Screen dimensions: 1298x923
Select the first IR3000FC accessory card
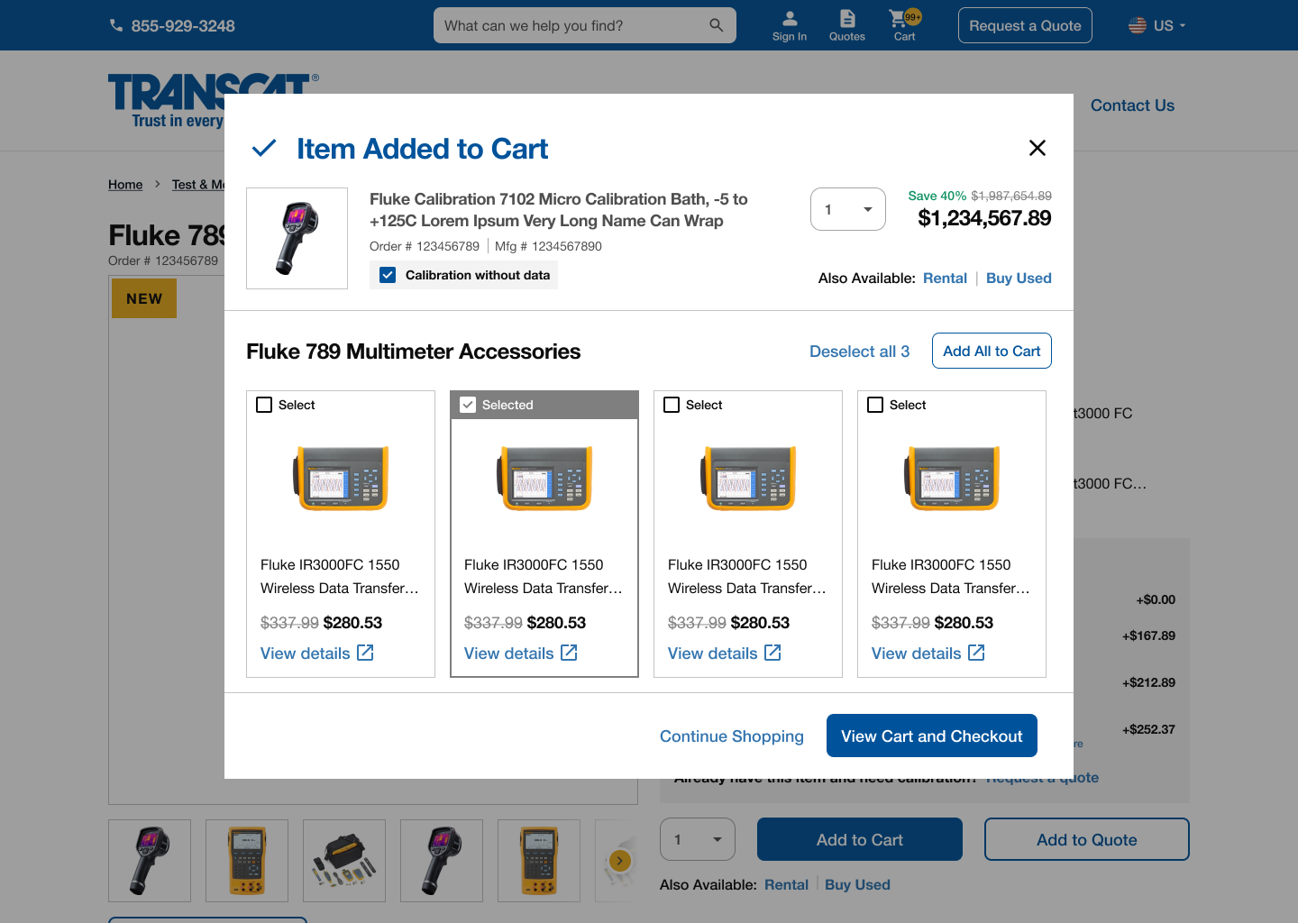(x=264, y=405)
